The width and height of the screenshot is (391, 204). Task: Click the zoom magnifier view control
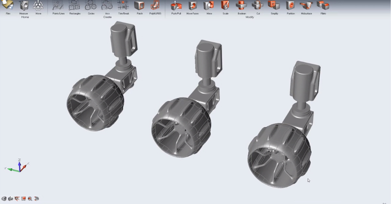(30, 198)
